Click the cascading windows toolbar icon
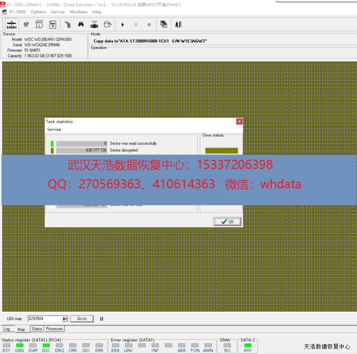The image size is (357, 354). point(164,25)
